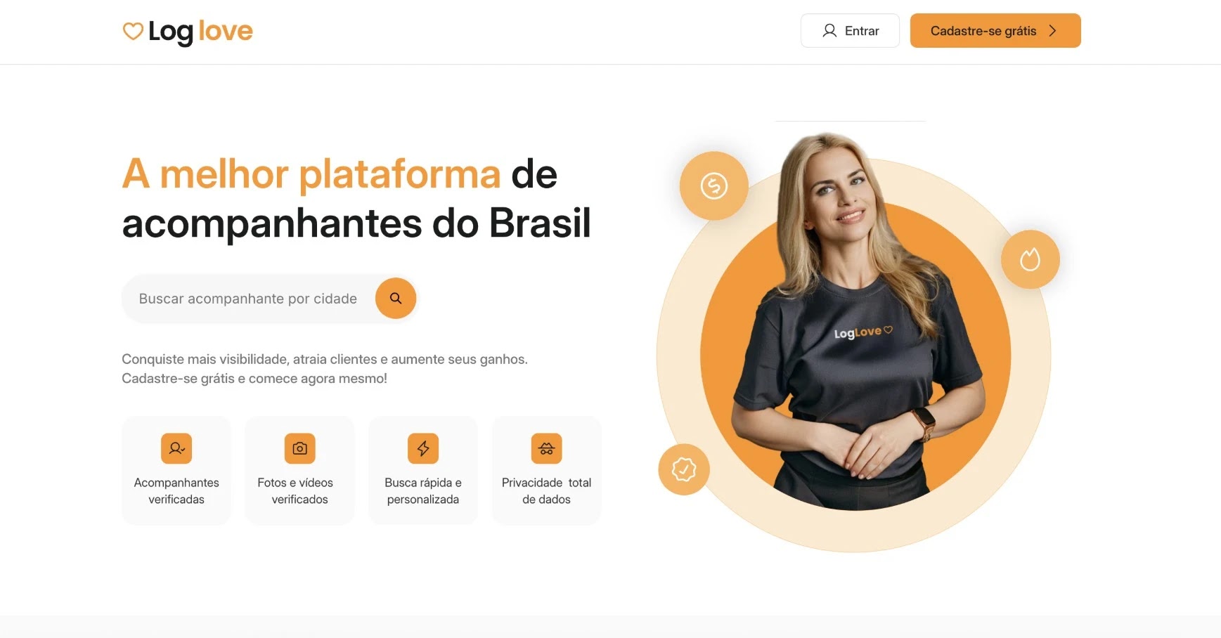Click the verified badge circle icon

(683, 469)
